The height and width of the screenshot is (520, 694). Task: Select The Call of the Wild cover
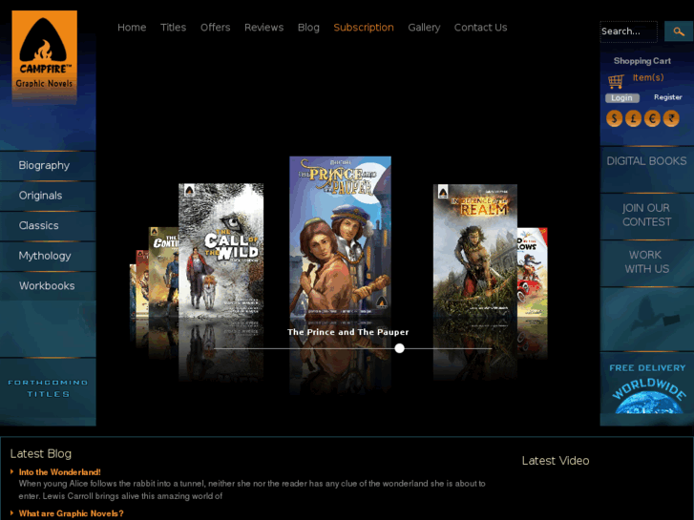click(x=221, y=251)
